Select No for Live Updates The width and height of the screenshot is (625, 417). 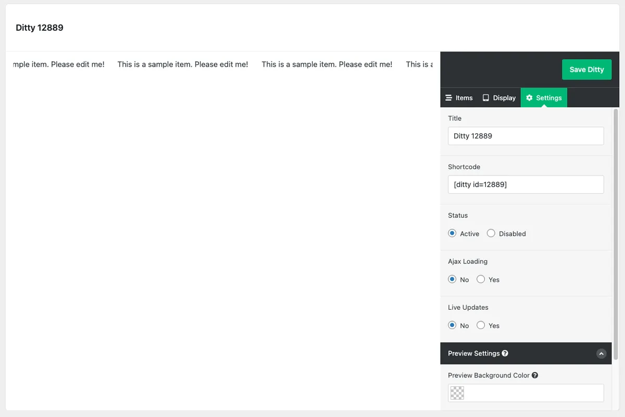tap(452, 325)
